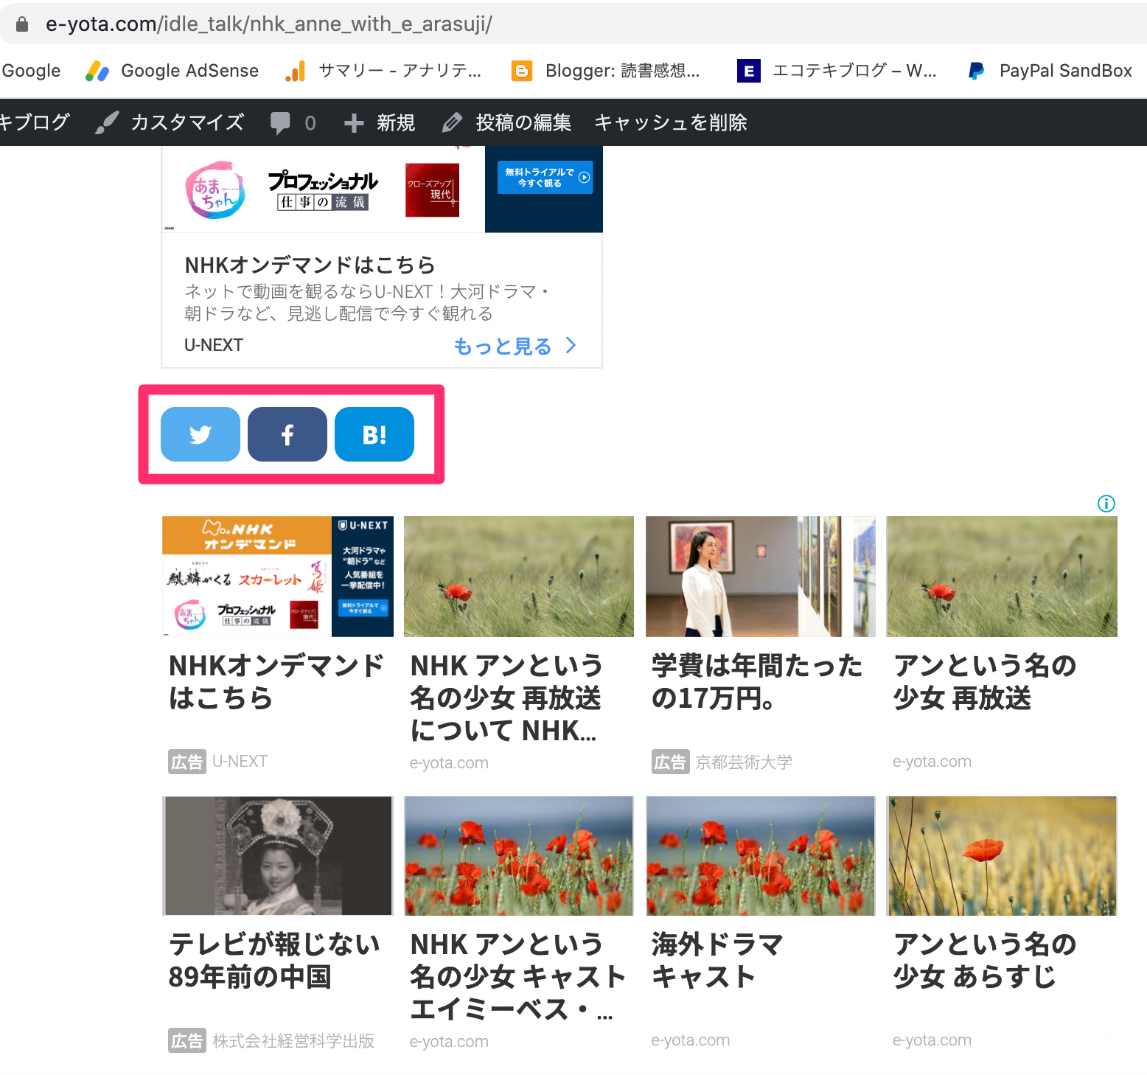Open the アンという名の少女 再放送 article
The height and width of the screenshot is (1075, 1147).
coord(985,681)
